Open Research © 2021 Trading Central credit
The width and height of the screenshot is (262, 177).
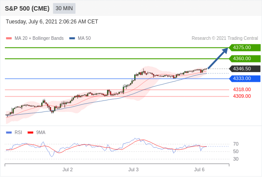tap(225, 38)
